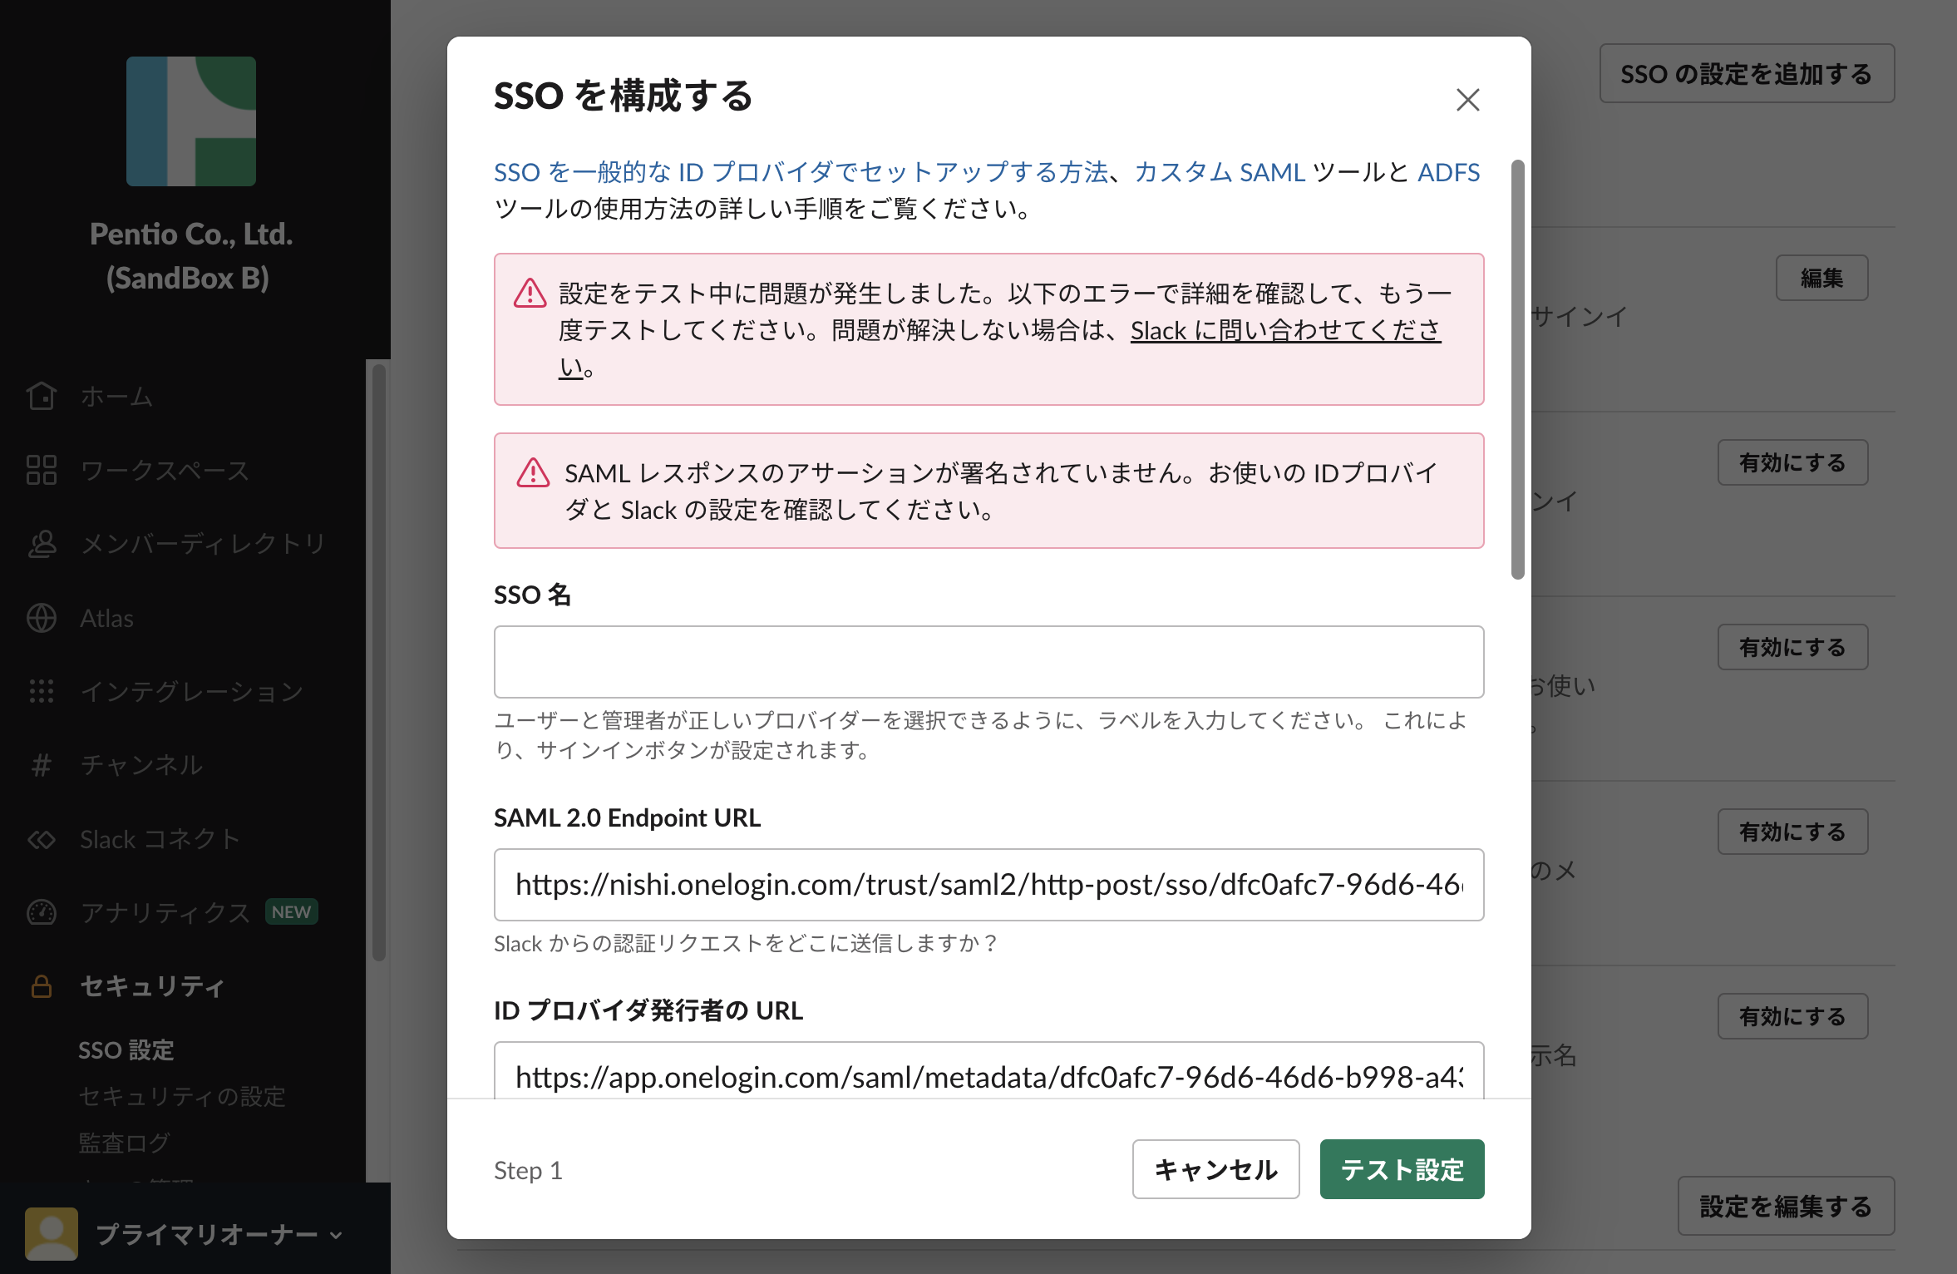Open 監査ログ submenu item

point(125,1143)
